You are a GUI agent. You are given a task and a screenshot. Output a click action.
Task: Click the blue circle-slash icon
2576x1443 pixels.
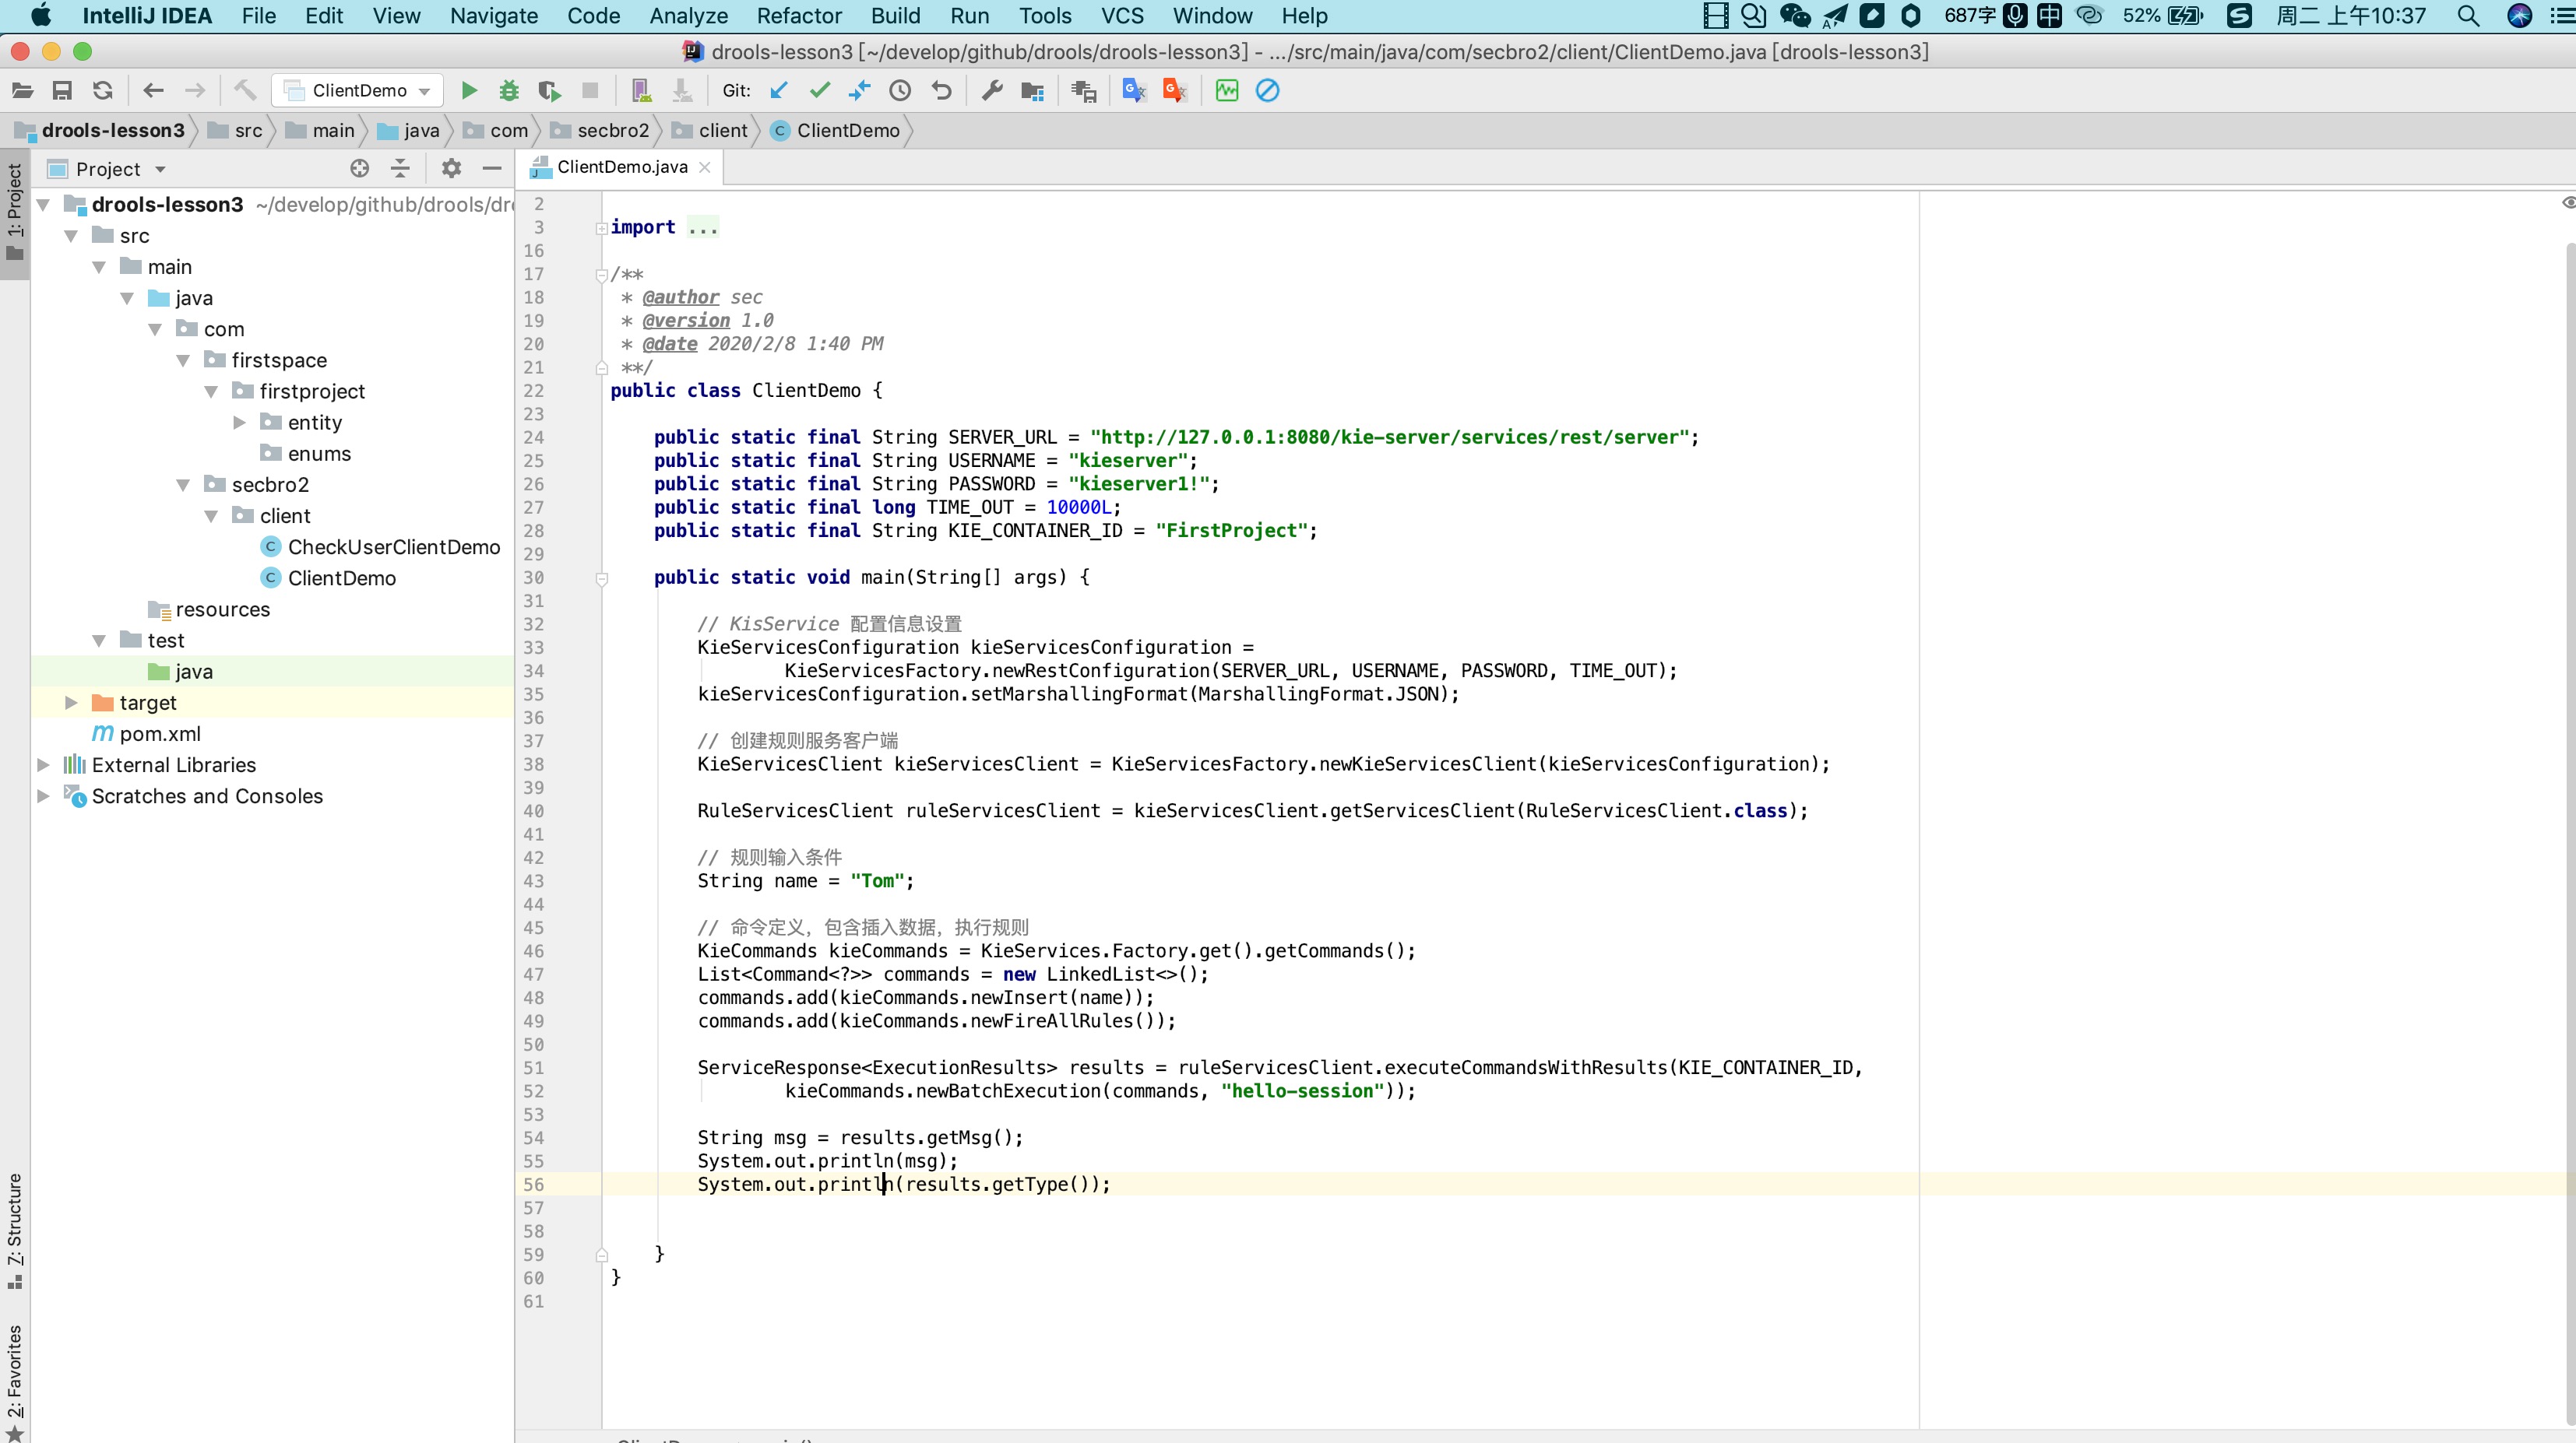pyautogui.click(x=1267, y=91)
